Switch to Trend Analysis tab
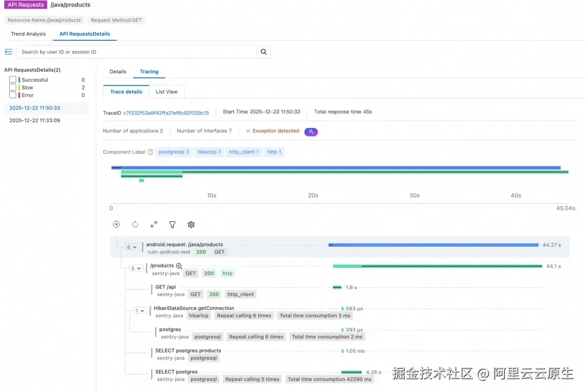Viewport: 585px width, 392px height. tap(28, 34)
